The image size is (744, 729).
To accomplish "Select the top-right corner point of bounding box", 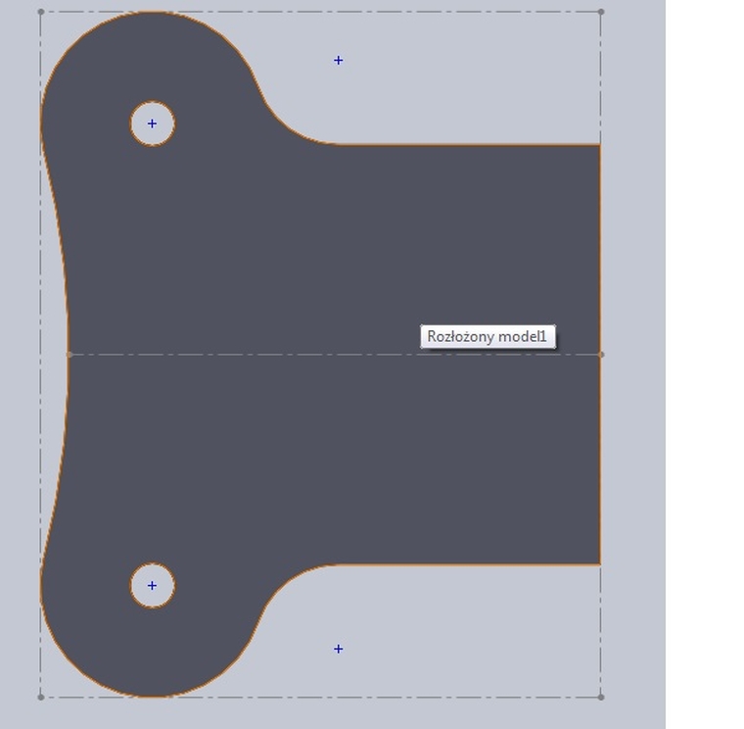I will tap(601, 12).
